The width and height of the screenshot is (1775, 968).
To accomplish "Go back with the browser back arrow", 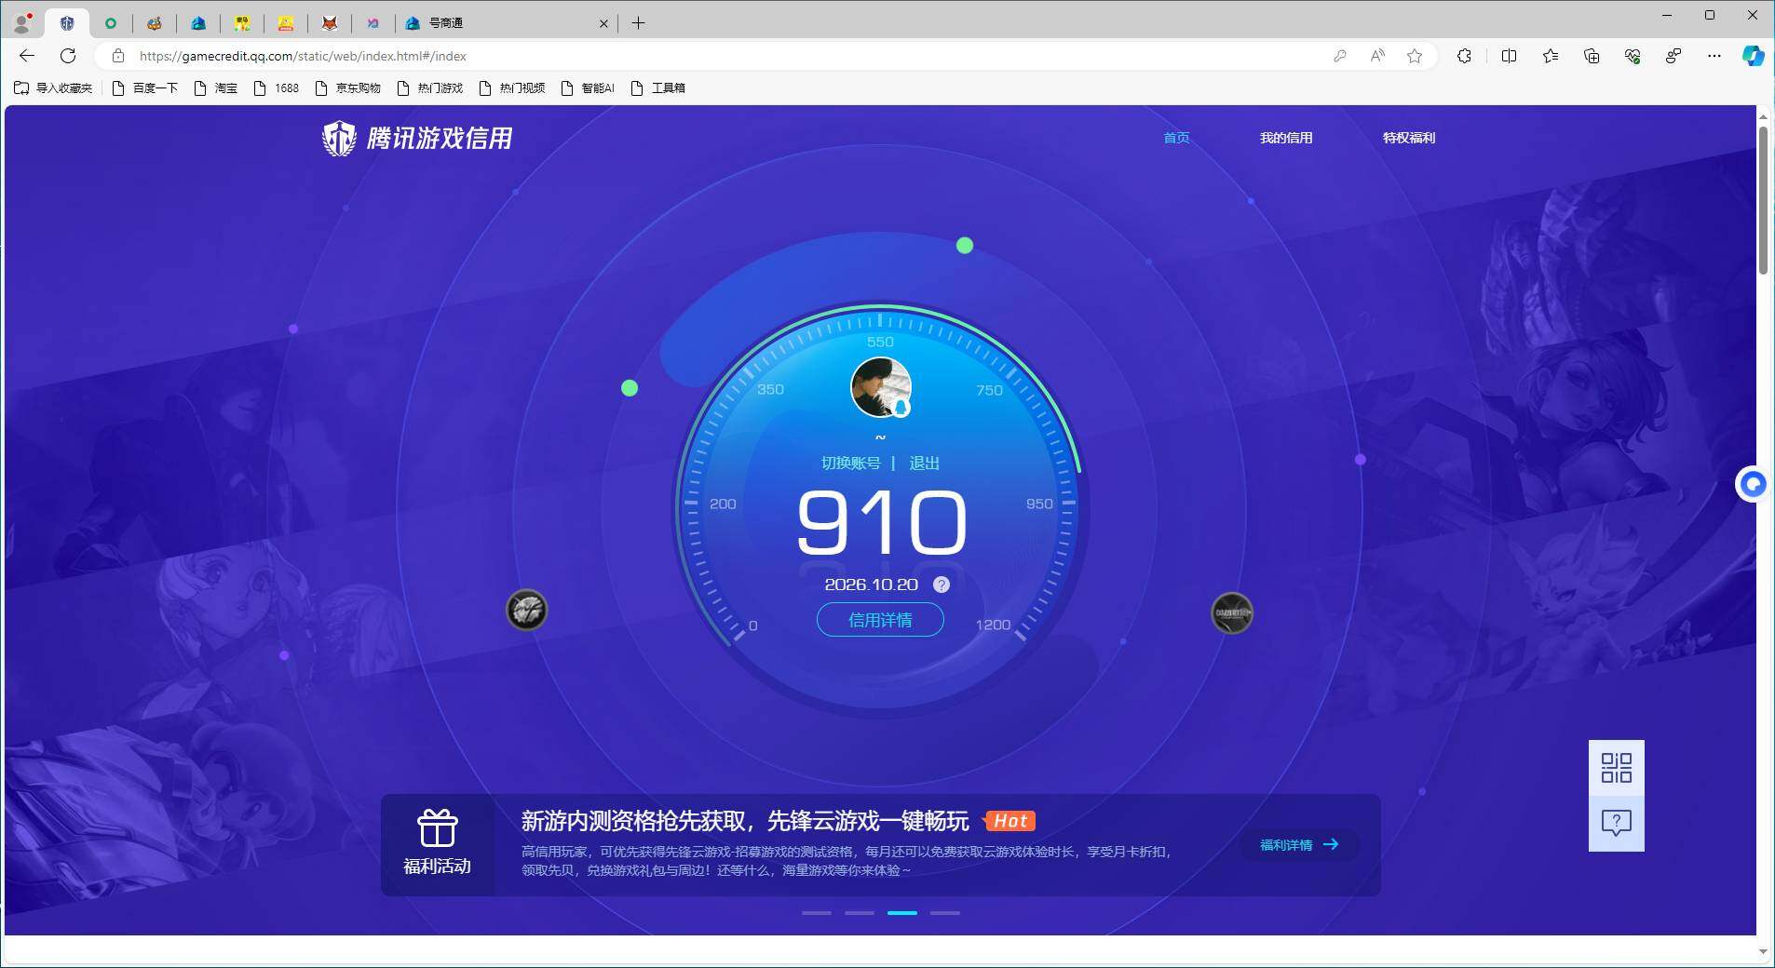I will [27, 56].
